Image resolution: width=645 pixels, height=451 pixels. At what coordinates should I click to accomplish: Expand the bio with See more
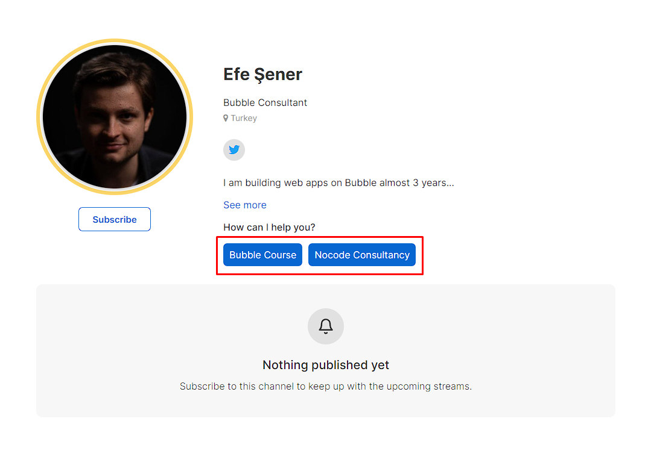[x=244, y=205]
